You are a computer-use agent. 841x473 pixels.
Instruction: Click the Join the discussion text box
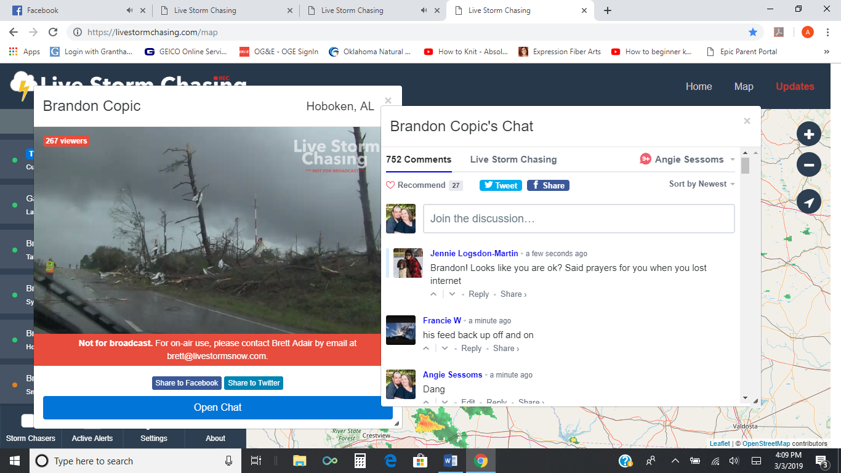(578, 219)
